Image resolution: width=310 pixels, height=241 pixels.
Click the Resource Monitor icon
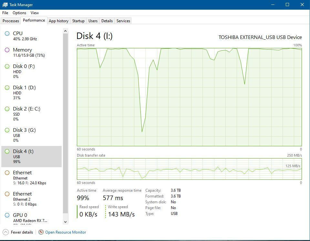[x=41, y=232]
